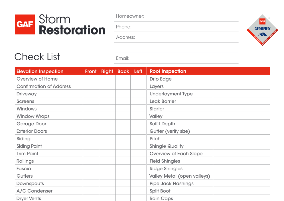This screenshot has height=201, width=284.
Task: Click the Address input line
Action: [176, 37]
